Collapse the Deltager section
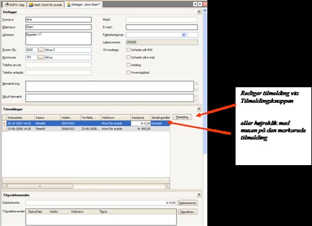Viewport: 312px width, 226px height. pos(199,12)
